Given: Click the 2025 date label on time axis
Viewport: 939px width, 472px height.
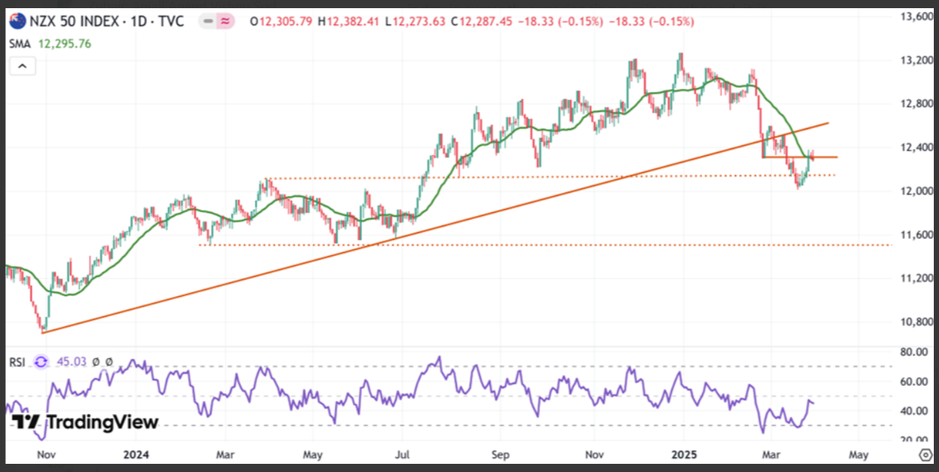Looking at the screenshot, I should tap(681, 453).
